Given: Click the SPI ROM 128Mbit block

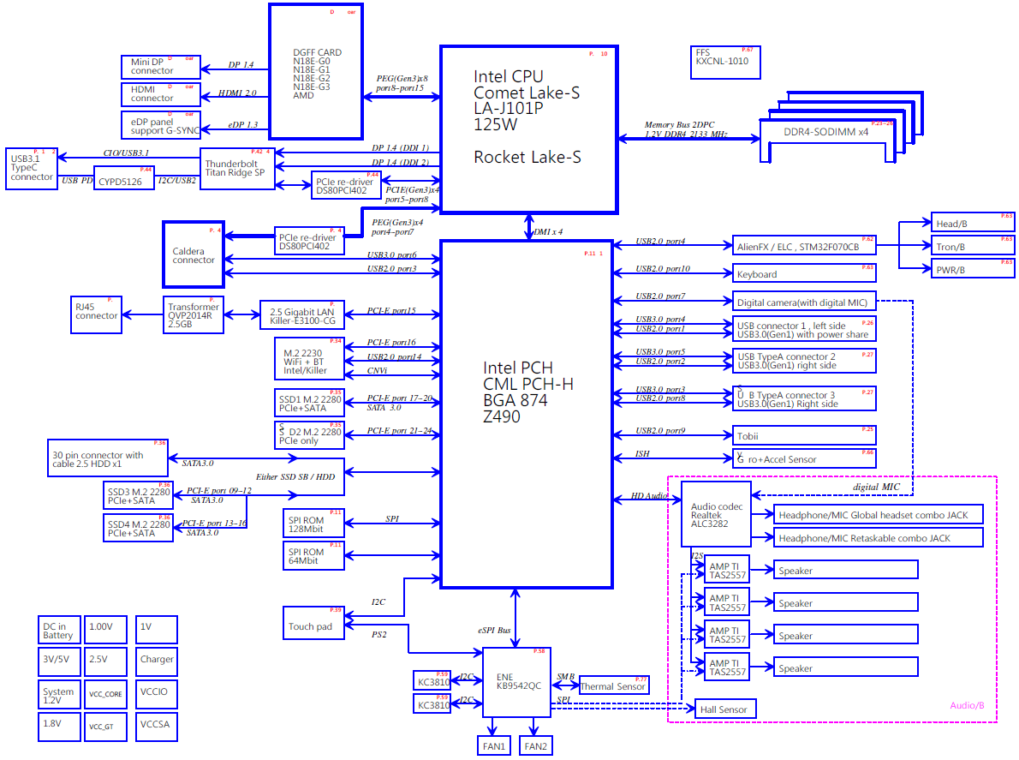Looking at the screenshot, I should coord(313,524).
